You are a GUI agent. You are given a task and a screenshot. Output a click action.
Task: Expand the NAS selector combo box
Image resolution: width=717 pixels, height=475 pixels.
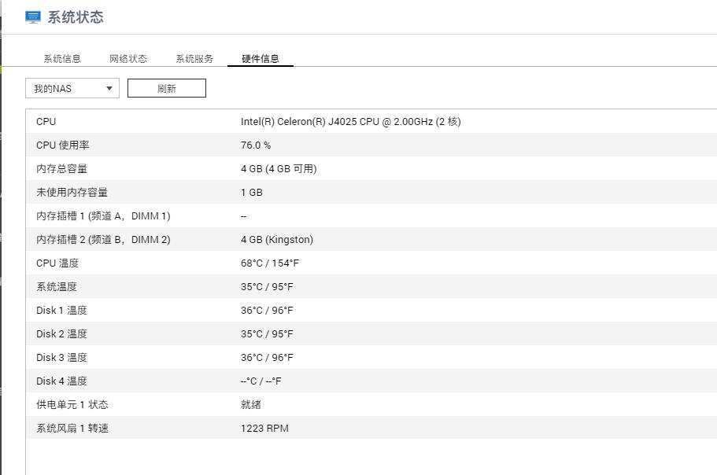pyautogui.click(x=71, y=88)
